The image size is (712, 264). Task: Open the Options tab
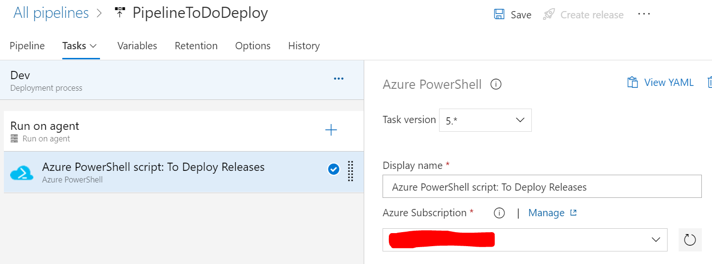pos(253,46)
